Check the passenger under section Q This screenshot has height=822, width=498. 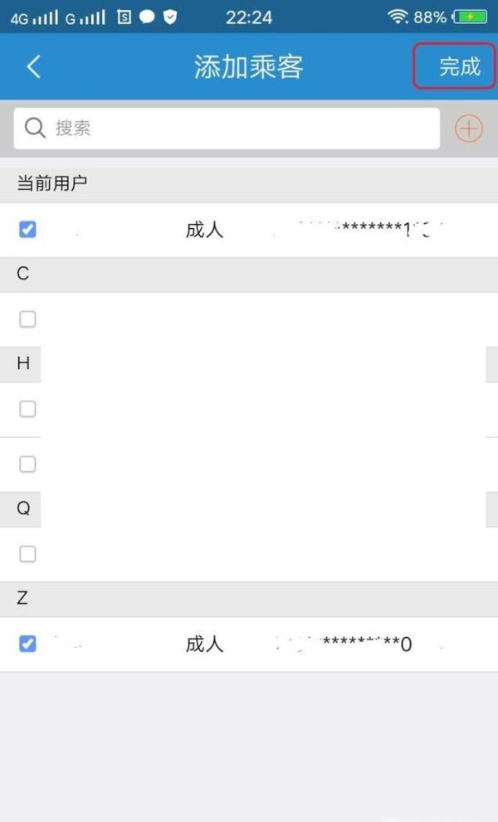27,553
